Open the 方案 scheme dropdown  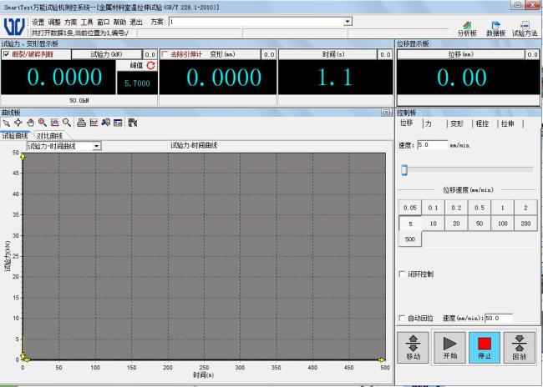[x=348, y=21]
